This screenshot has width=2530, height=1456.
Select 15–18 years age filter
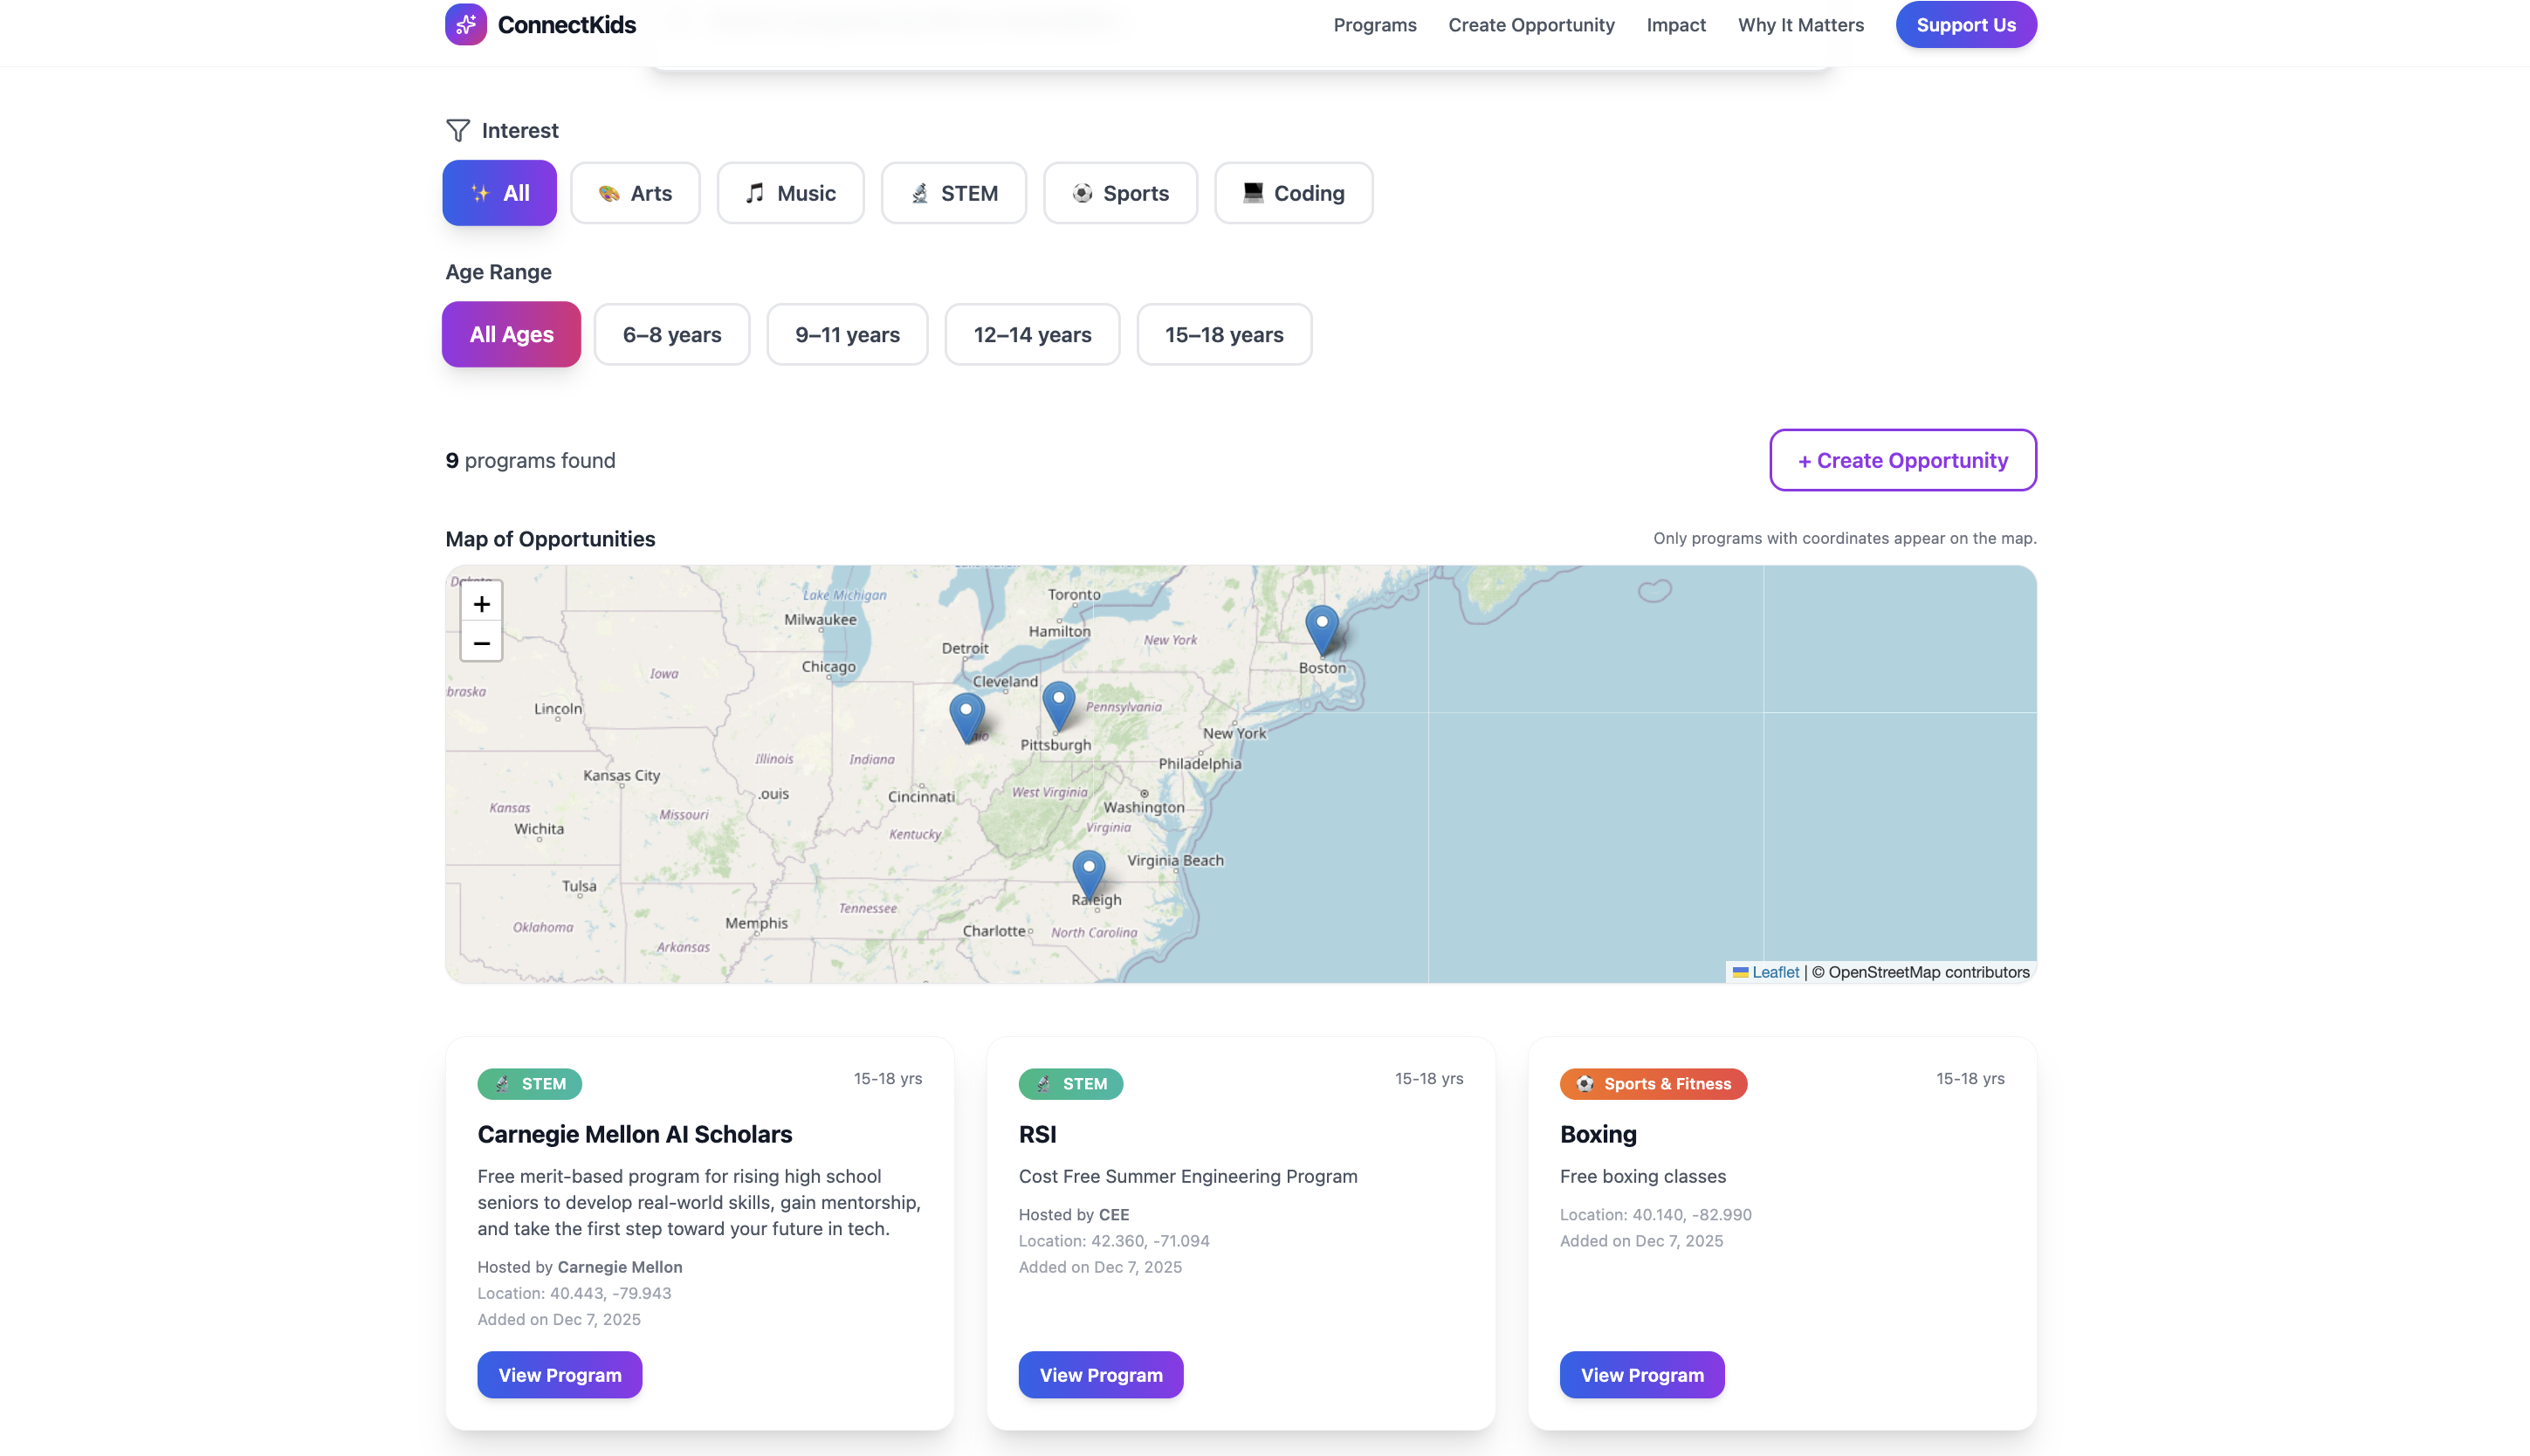[x=1223, y=335]
